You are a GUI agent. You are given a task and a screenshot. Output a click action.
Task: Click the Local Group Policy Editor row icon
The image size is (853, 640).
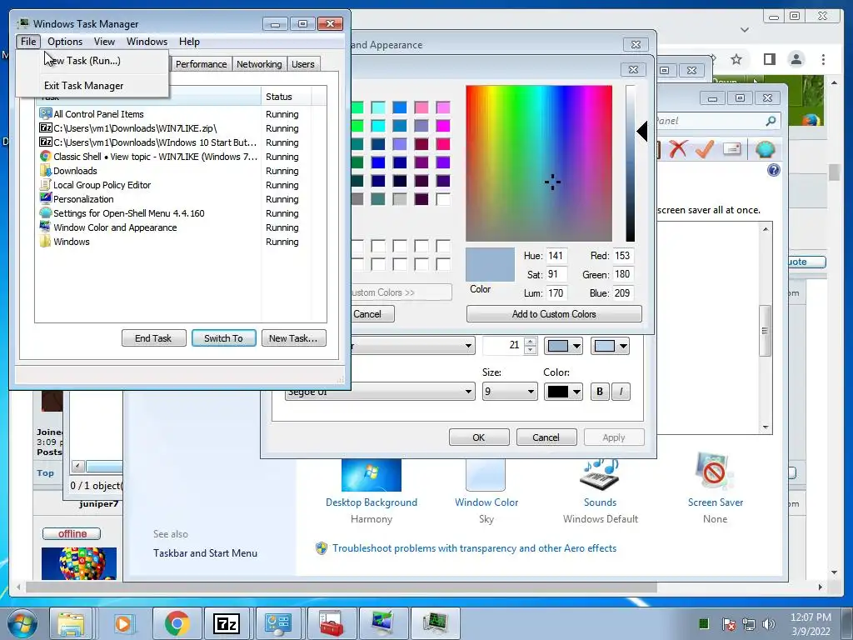(x=46, y=184)
